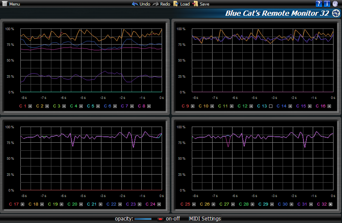Click the Load preset icon

click(176, 4)
